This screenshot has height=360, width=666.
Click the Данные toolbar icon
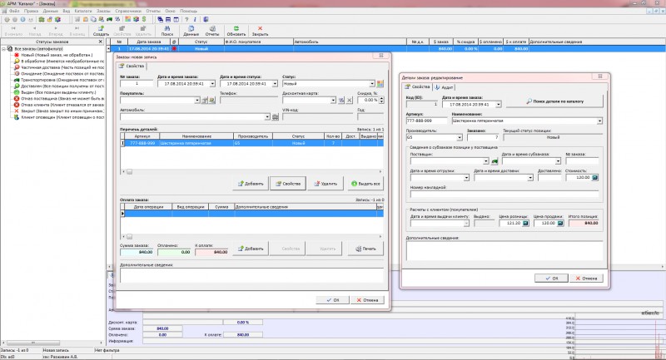(191, 29)
